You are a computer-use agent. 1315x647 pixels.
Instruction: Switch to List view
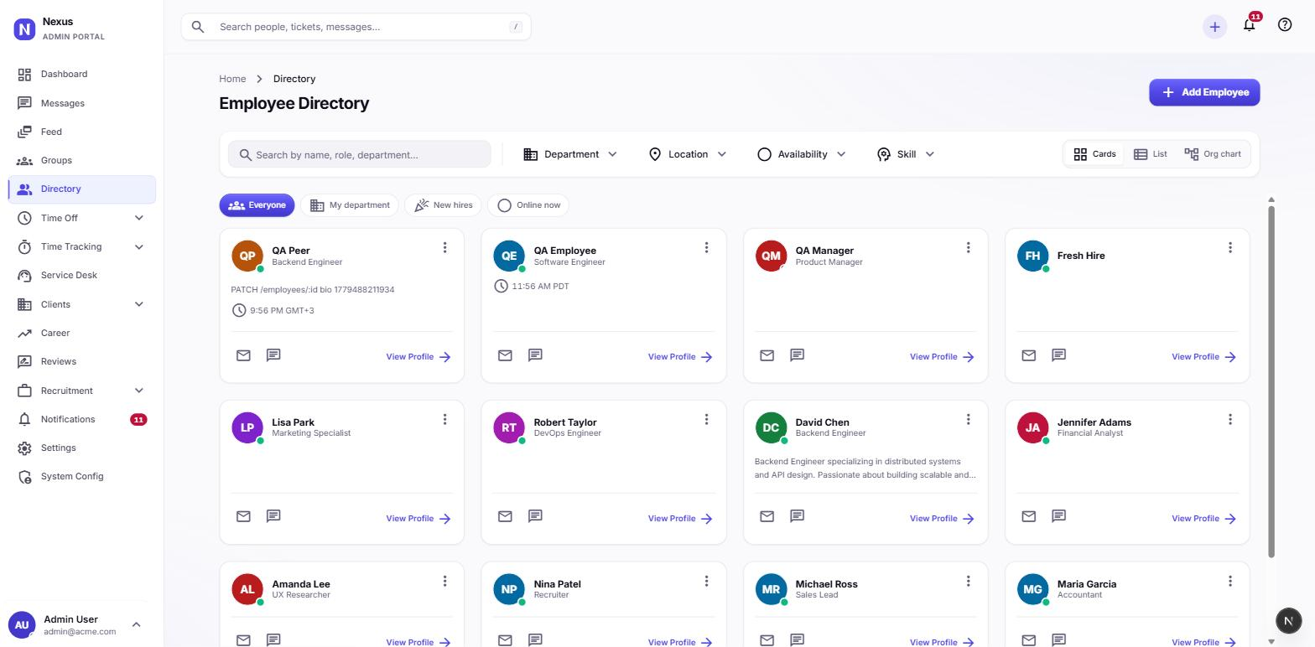(x=1150, y=154)
